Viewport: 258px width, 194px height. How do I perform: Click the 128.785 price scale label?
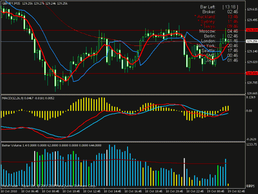coord(252,83)
